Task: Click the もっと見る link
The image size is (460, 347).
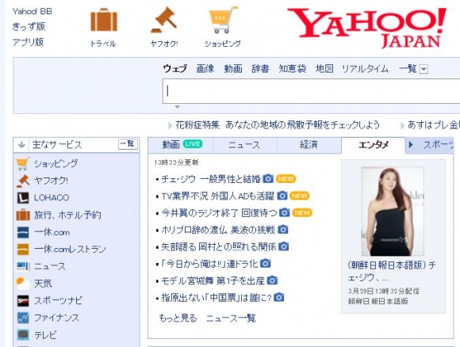Action: (178, 318)
